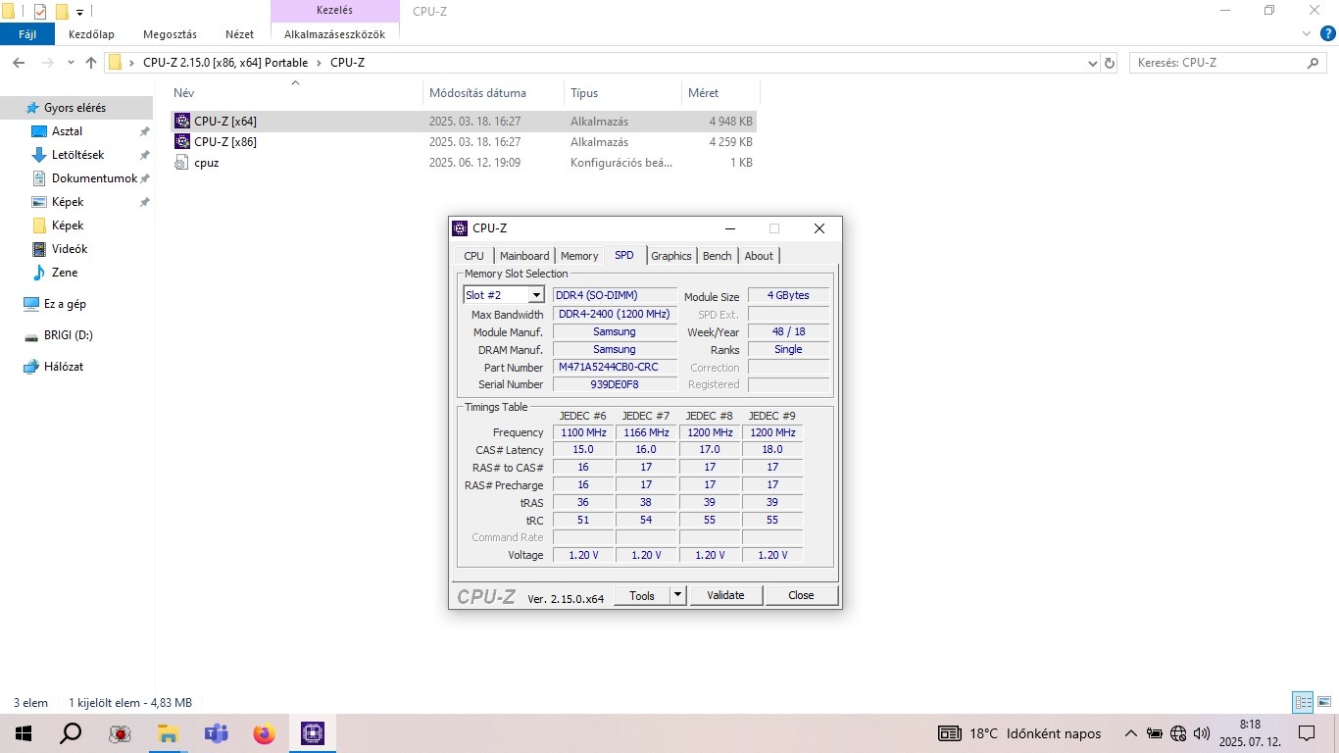Launch Microsoft Teams from taskbar
This screenshot has width=1339, height=753.
point(216,733)
